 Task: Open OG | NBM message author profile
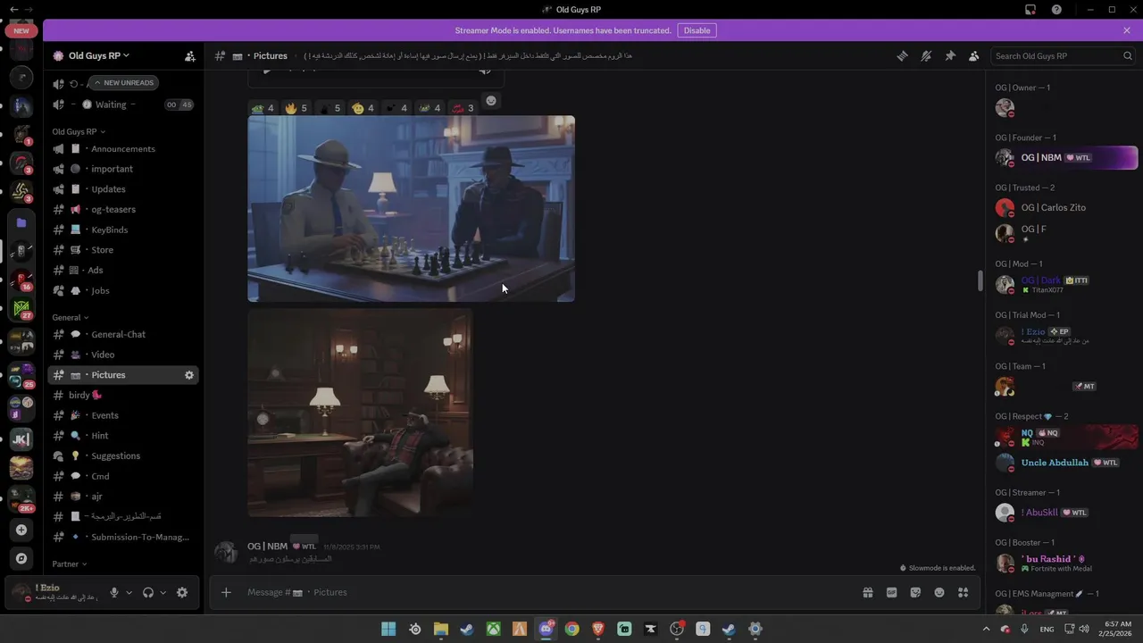point(267,546)
